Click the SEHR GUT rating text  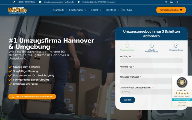tap(182, 91)
